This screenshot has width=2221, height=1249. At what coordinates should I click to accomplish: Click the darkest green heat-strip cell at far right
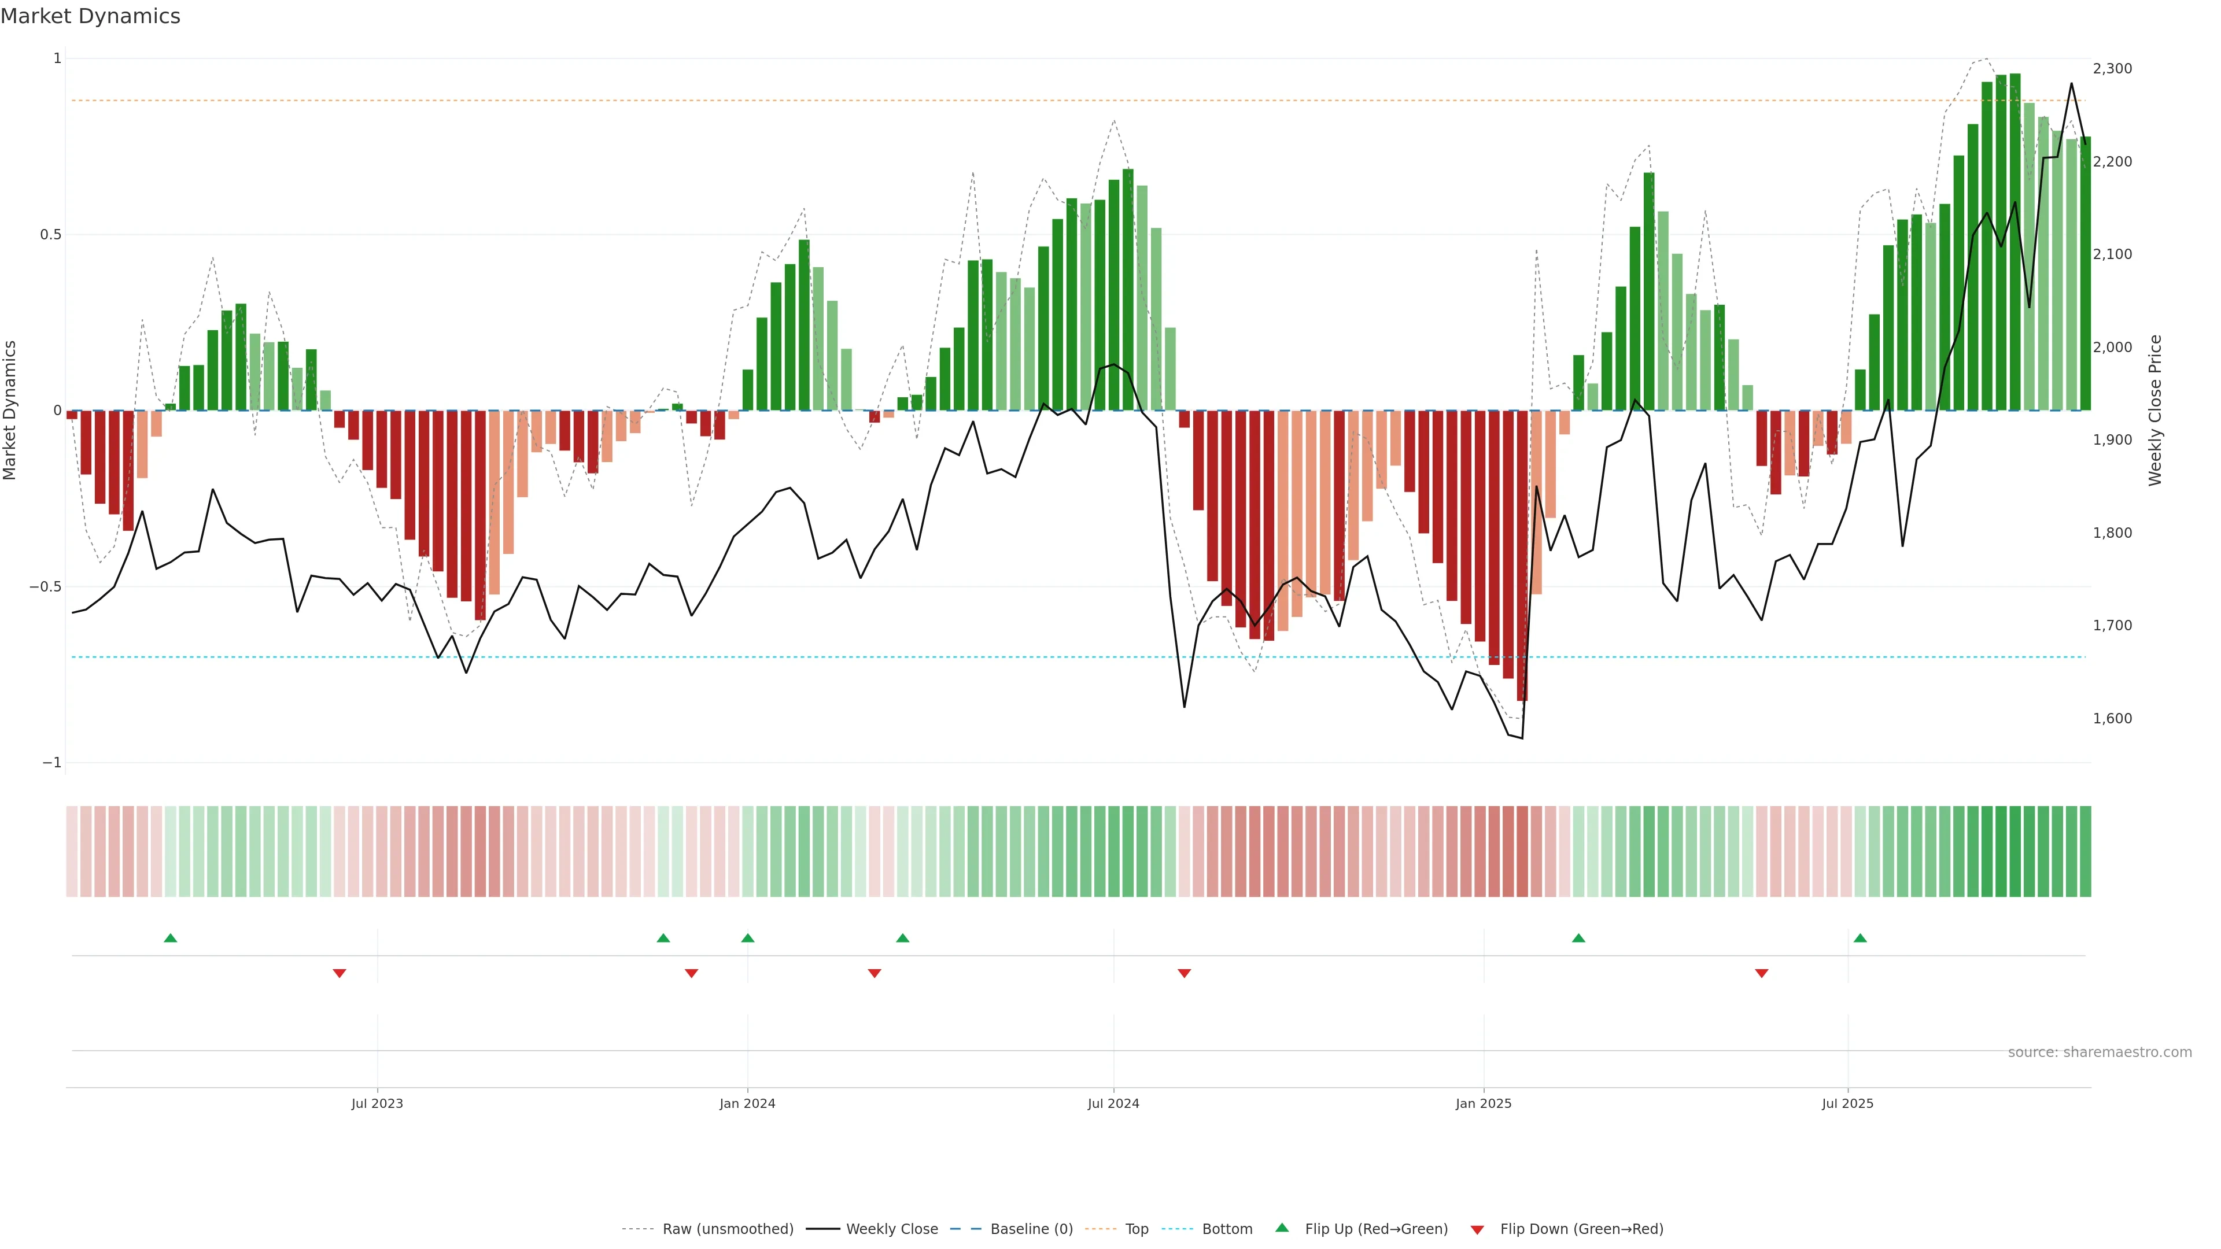coord(2015,852)
